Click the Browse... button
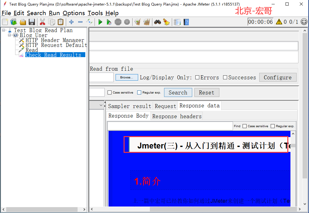This screenshot has width=309, height=213. [x=127, y=77]
